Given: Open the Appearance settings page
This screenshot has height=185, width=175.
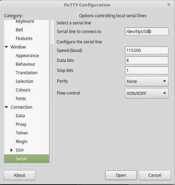Looking at the screenshot, I should click(27, 56).
